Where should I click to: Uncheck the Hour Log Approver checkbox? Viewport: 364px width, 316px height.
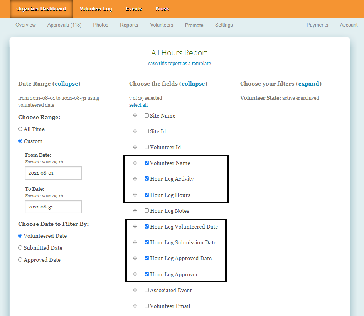point(147,274)
